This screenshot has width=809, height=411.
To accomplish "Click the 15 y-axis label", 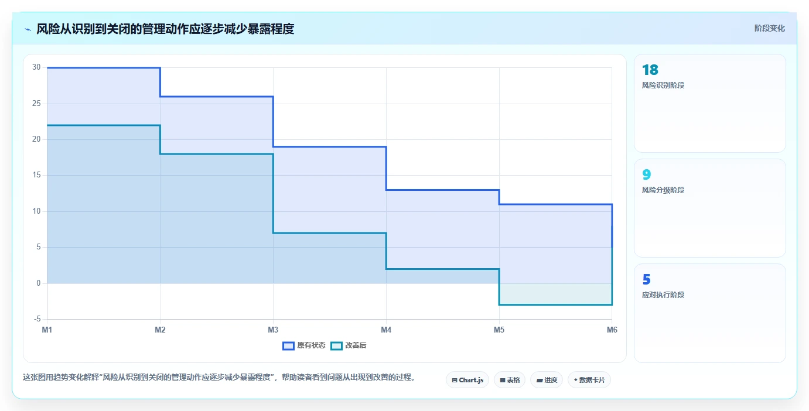I will pyautogui.click(x=36, y=175).
